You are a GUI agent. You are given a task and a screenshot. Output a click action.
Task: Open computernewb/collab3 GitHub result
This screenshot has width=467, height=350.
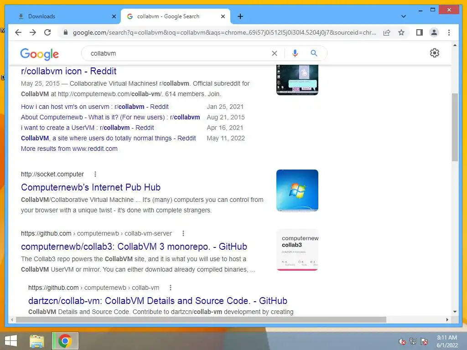(134, 247)
